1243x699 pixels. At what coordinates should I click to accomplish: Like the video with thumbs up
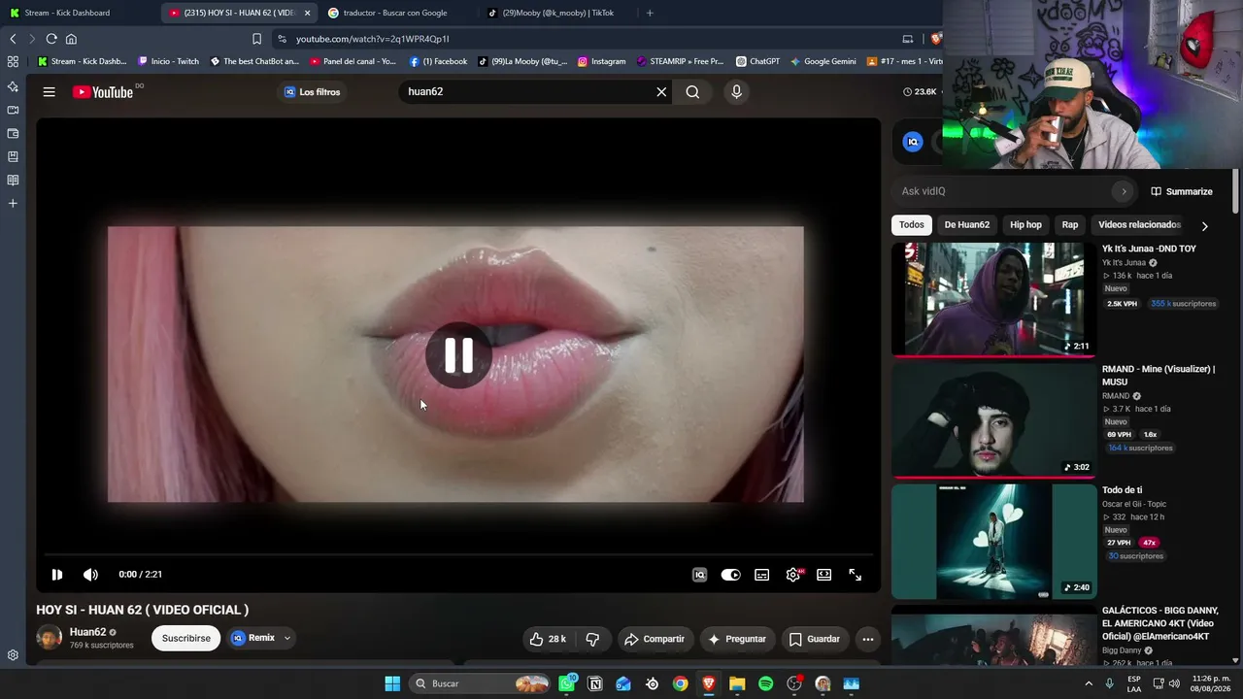[x=547, y=639]
